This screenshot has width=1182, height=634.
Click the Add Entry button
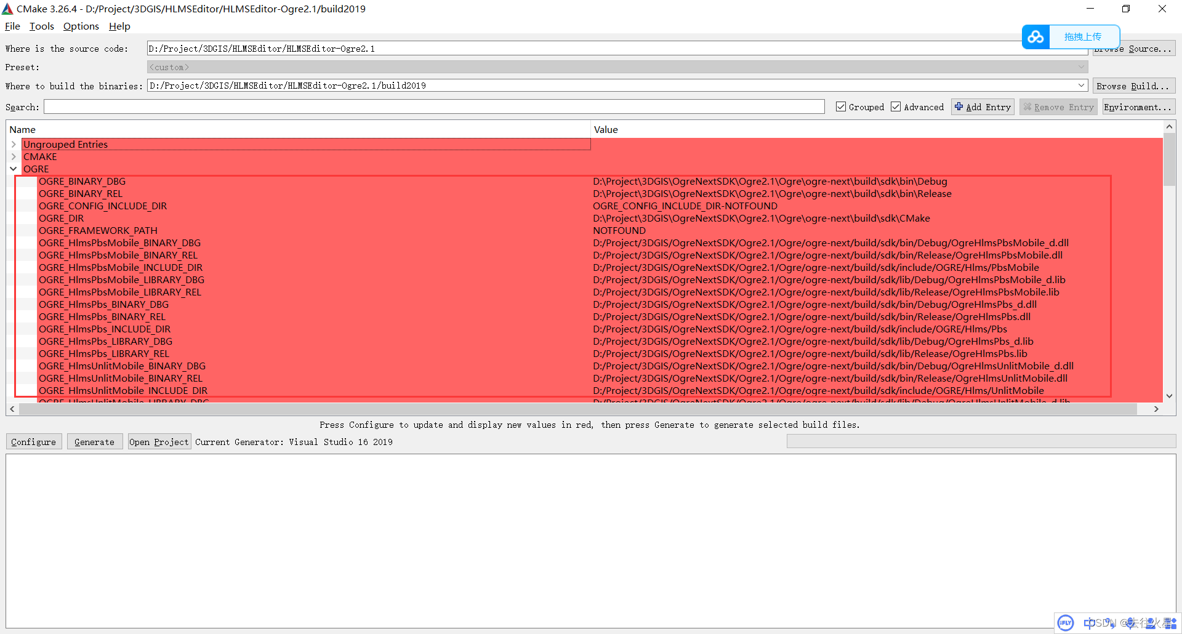[x=983, y=107]
